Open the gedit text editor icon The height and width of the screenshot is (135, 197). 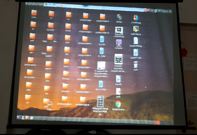[118, 91]
